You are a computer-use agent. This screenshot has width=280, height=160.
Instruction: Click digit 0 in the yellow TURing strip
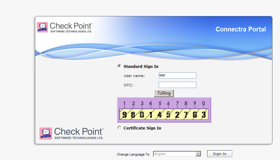[x=142, y=115]
